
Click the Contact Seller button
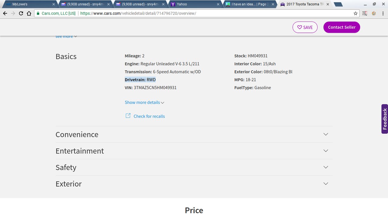342,27
